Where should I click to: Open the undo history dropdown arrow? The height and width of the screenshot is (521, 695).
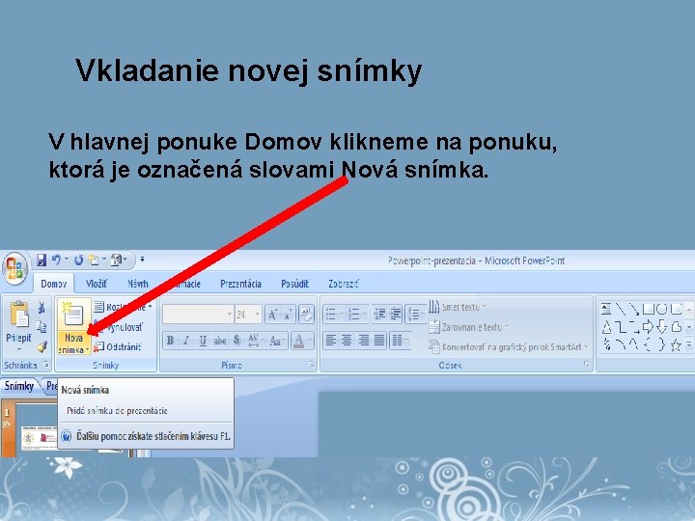(x=67, y=260)
